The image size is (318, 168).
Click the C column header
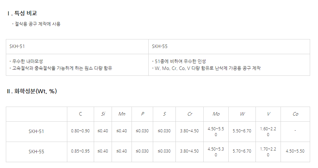[x=80, y=114]
